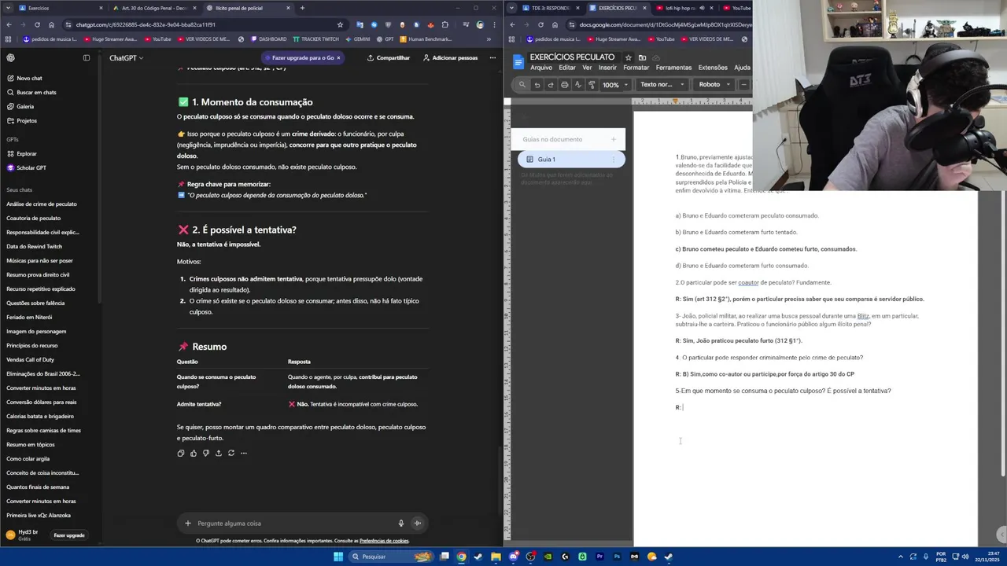Open more actions under ChatGPT response
This screenshot has width=1007, height=566.
click(x=244, y=453)
